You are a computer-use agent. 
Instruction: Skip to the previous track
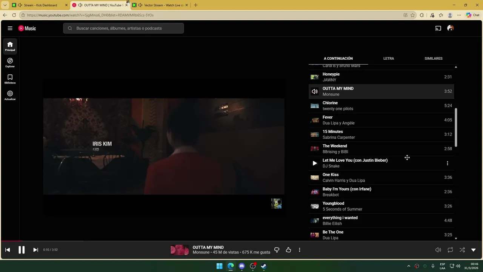click(8, 250)
